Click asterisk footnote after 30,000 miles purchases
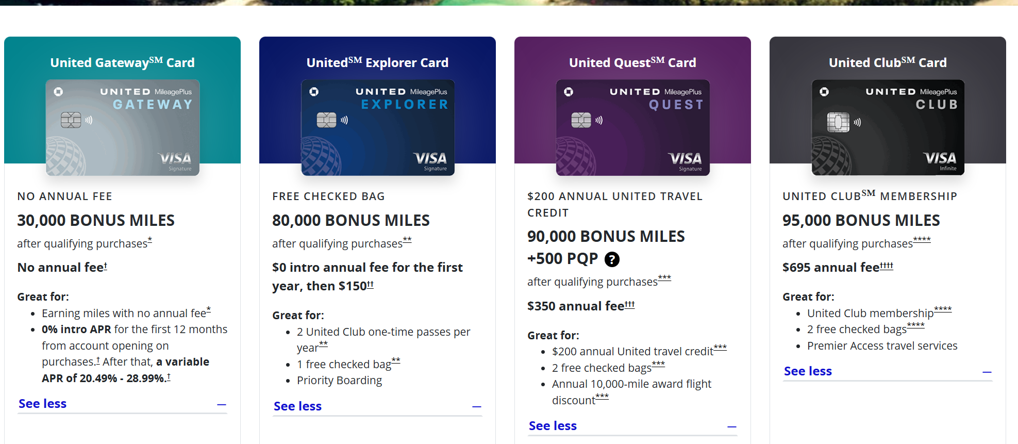This screenshot has width=1018, height=444. 150,240
